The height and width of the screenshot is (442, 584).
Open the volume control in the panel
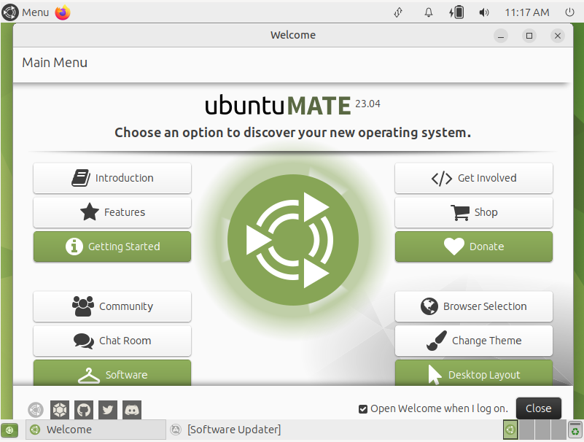coord(483,12)
